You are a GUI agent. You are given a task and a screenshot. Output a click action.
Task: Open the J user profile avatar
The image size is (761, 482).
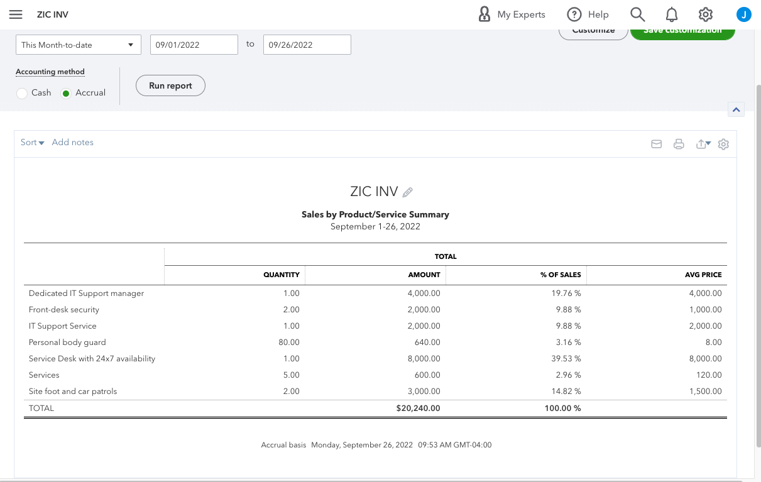743,14
